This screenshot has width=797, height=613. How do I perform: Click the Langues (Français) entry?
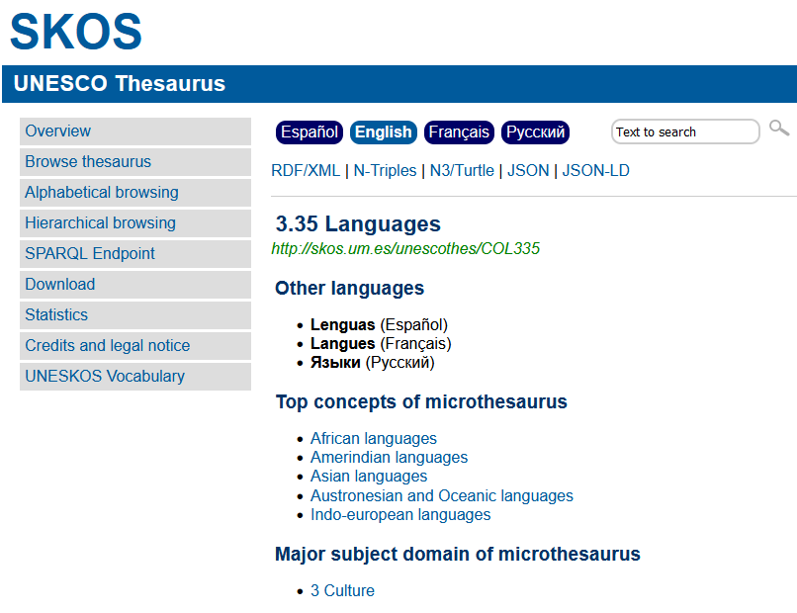tap(381, 344)
